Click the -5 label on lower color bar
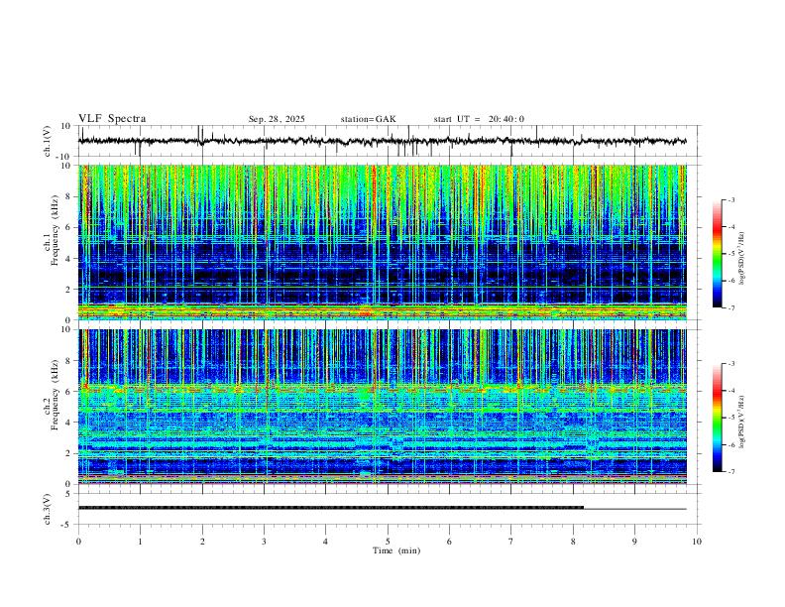The height and width of the screenshot is (607, 785). click(x=731, y=418)
